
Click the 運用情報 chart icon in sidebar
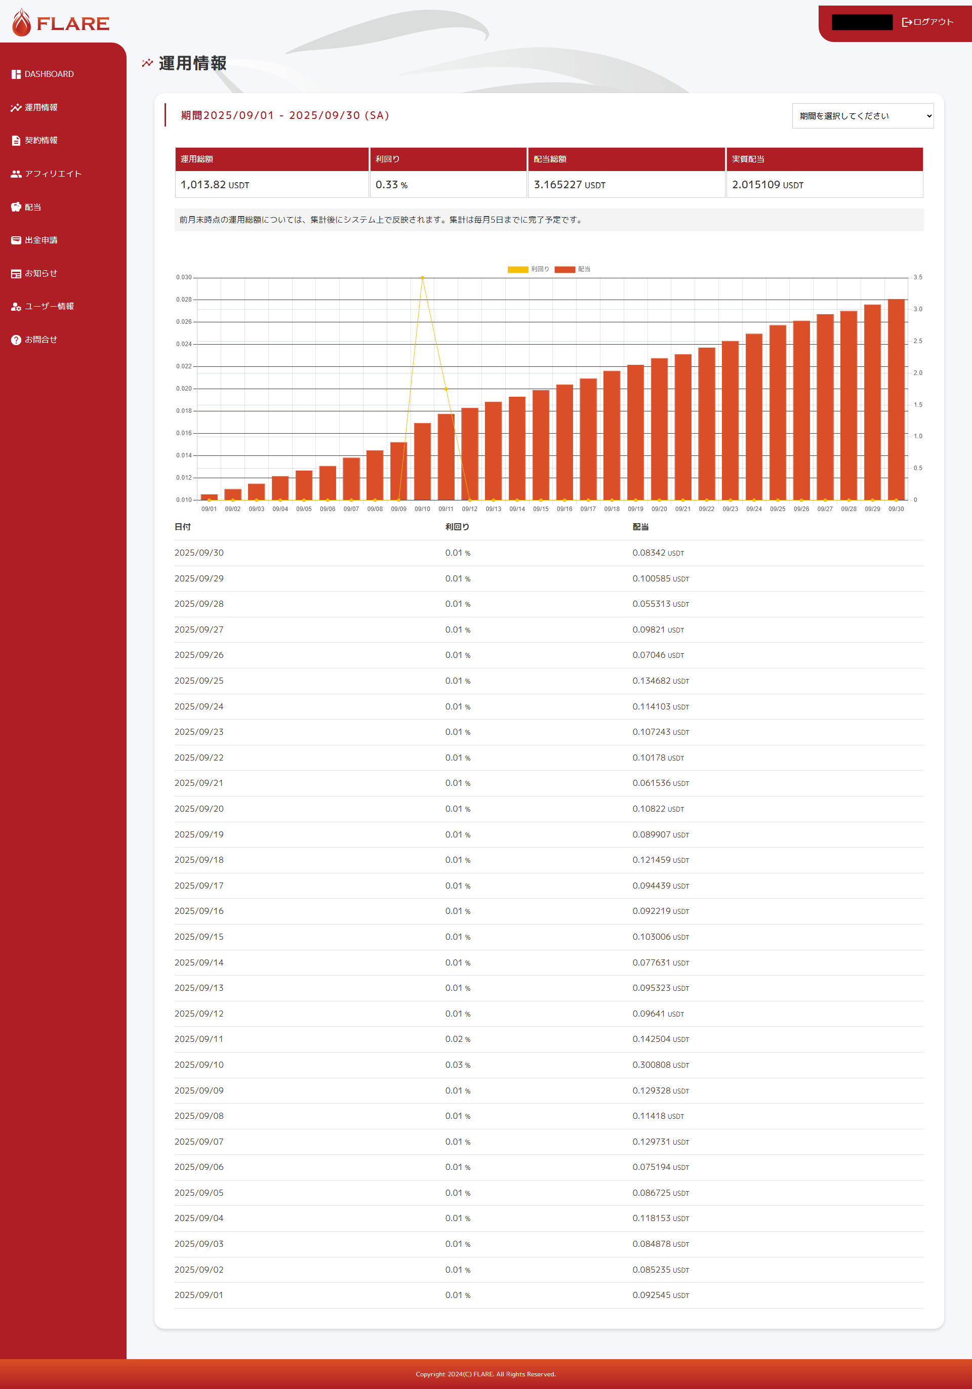click(x=16, y=107)
